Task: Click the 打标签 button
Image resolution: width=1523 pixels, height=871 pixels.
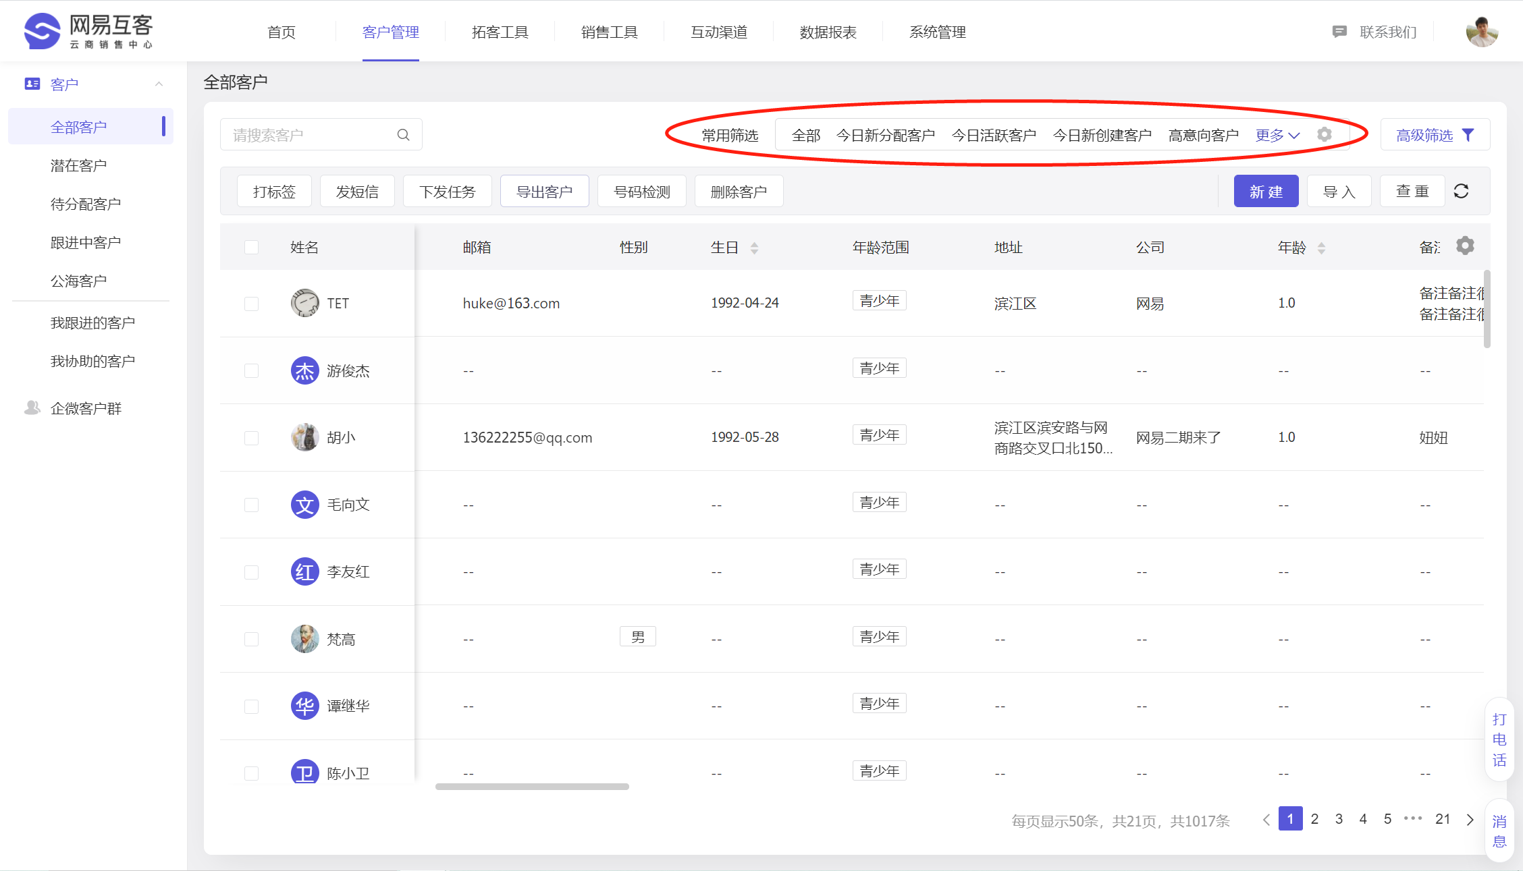Action: click(x=274, y=192)
